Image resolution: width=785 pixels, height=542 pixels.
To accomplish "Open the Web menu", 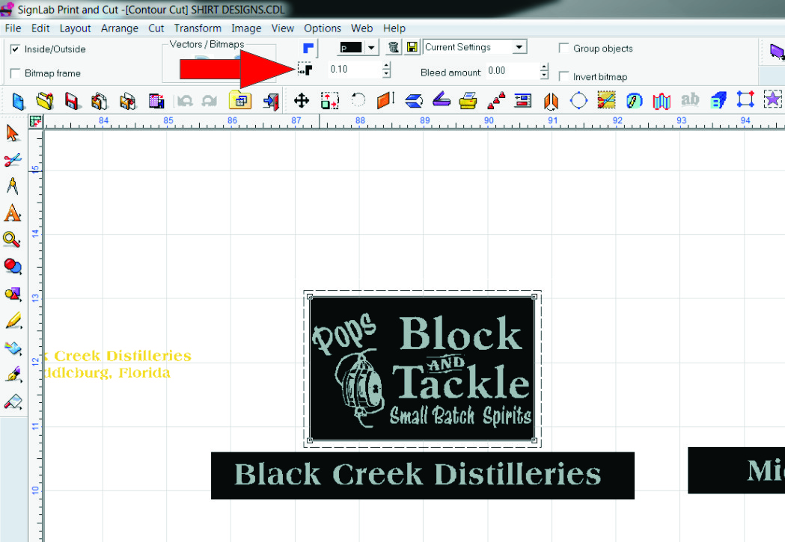I will (362, 28).
